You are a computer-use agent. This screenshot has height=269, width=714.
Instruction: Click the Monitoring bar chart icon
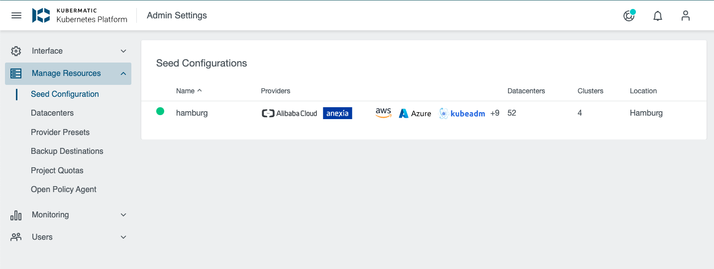pos(16,215)
